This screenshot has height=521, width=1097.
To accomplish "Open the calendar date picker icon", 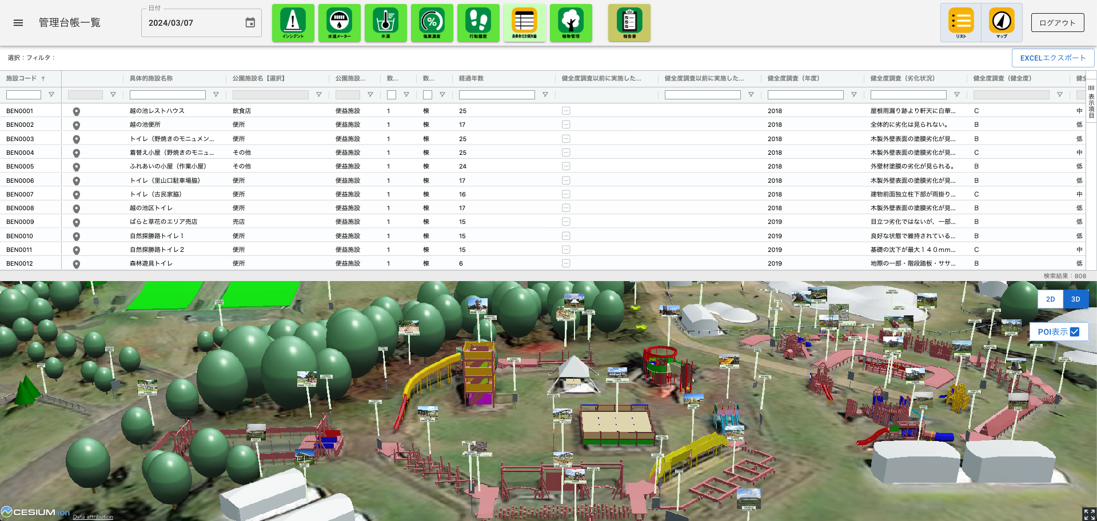I will [250, 23].
